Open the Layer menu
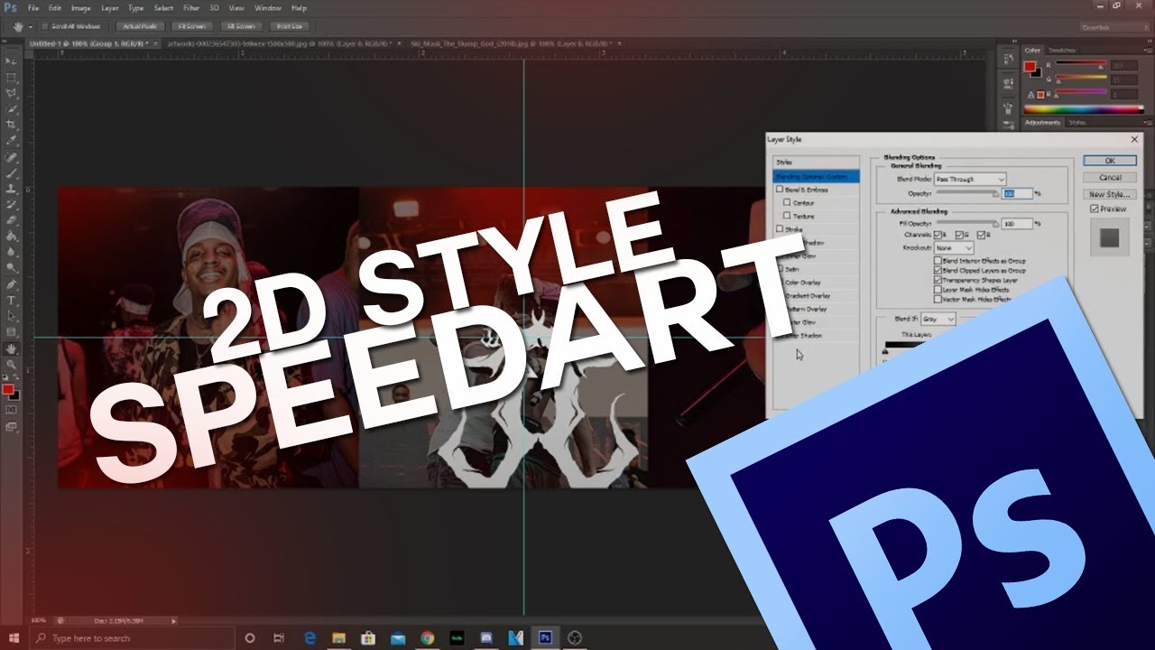This screenshot has width=1155, height=650. 109,8
